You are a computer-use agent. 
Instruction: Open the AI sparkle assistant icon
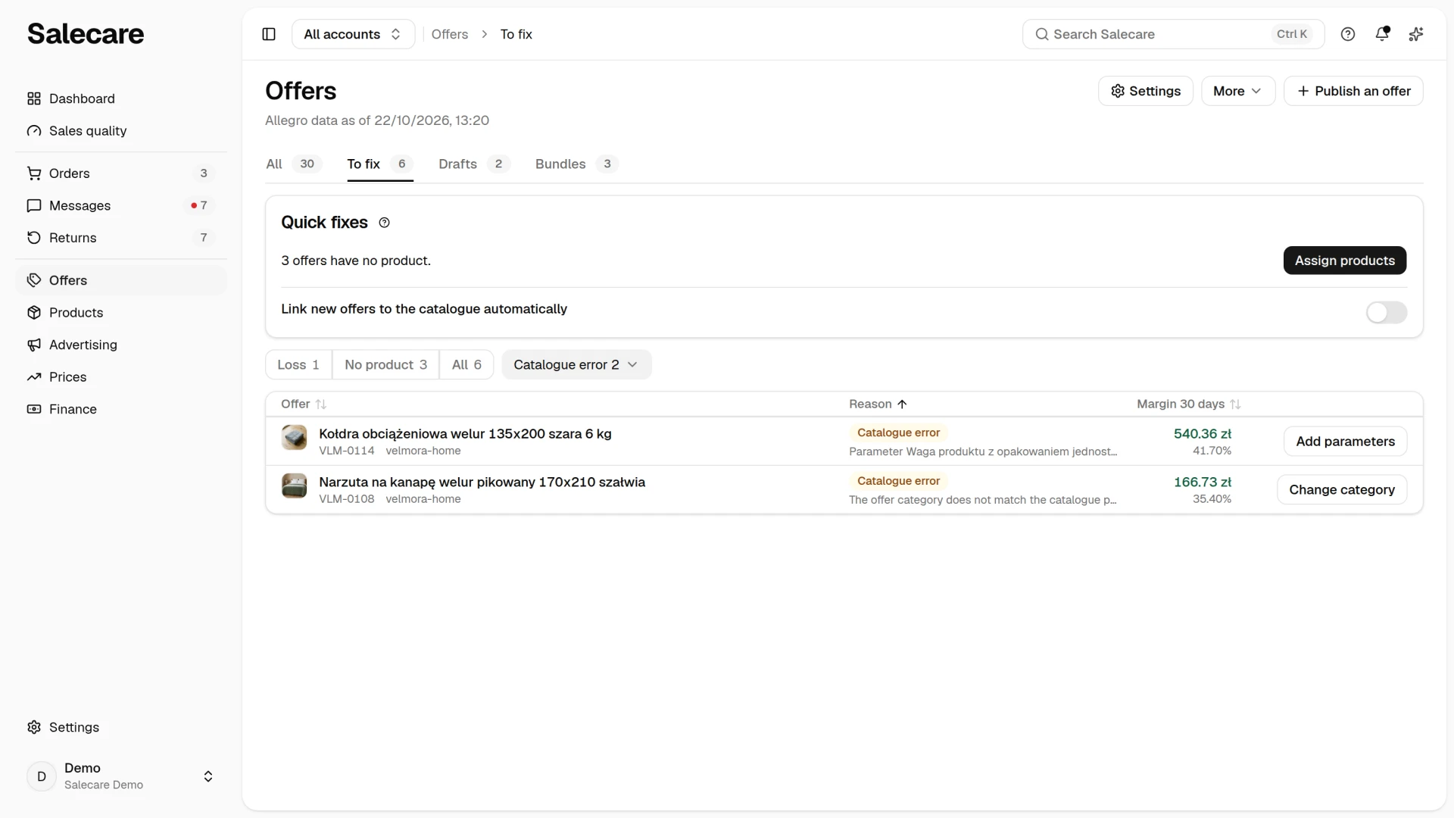[x=1416, y=34]
